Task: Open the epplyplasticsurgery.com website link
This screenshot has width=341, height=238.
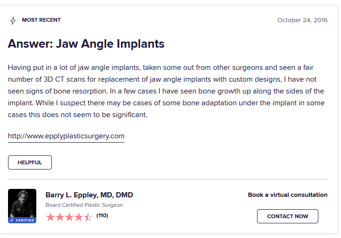Action: (66, 136)
